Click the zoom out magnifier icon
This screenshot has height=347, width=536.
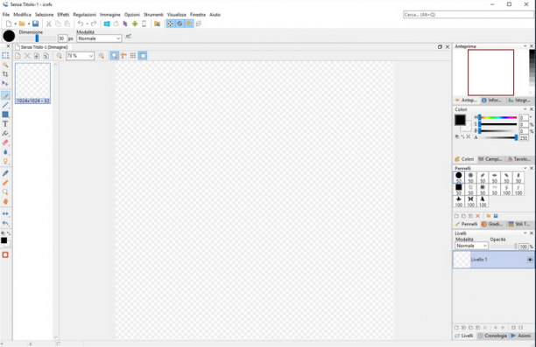(x=60, y=56)
